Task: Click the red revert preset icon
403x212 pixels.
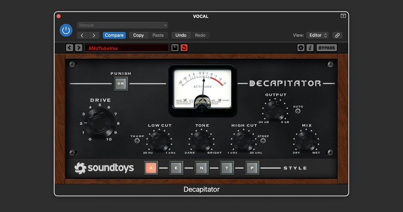Action: point(184,48)
